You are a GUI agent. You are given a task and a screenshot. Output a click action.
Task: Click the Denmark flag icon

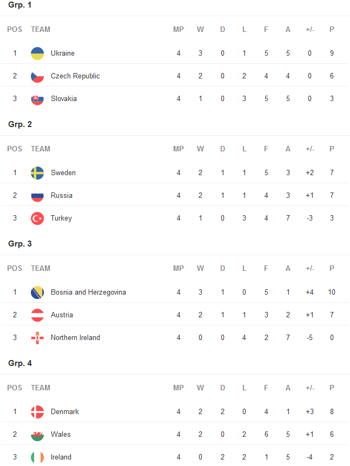tap(37, 412)
